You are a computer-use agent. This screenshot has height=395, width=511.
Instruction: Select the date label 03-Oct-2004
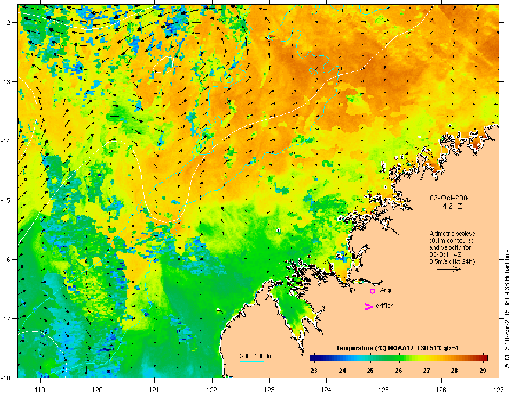(x=451, y=198)
